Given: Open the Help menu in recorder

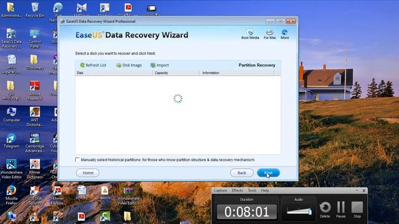Looking at the screenshot, I should [x=265, y=190].
